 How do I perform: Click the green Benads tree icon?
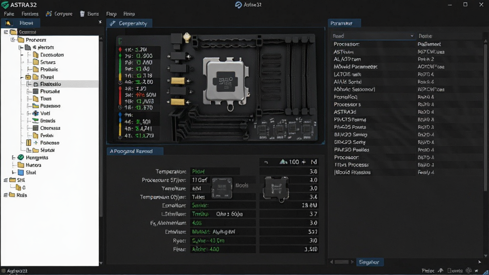[x=35, y=121]
